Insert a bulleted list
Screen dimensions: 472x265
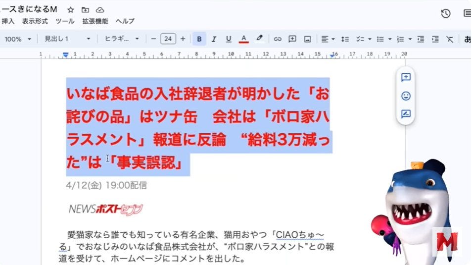pos(380,39)
